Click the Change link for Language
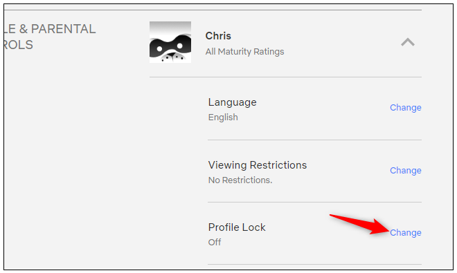This screenshot has height=273, width=457. [x=405, y=108]
